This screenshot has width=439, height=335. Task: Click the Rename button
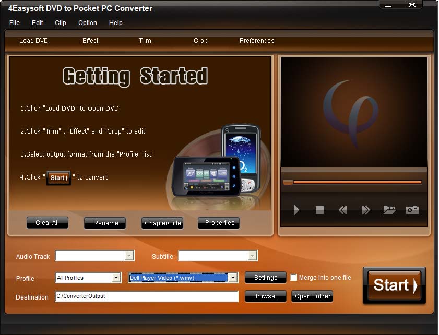[106, 223]
